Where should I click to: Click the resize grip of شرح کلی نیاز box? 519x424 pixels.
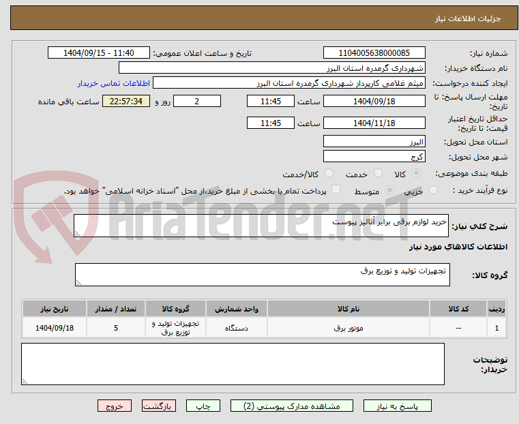click(77, 234)
